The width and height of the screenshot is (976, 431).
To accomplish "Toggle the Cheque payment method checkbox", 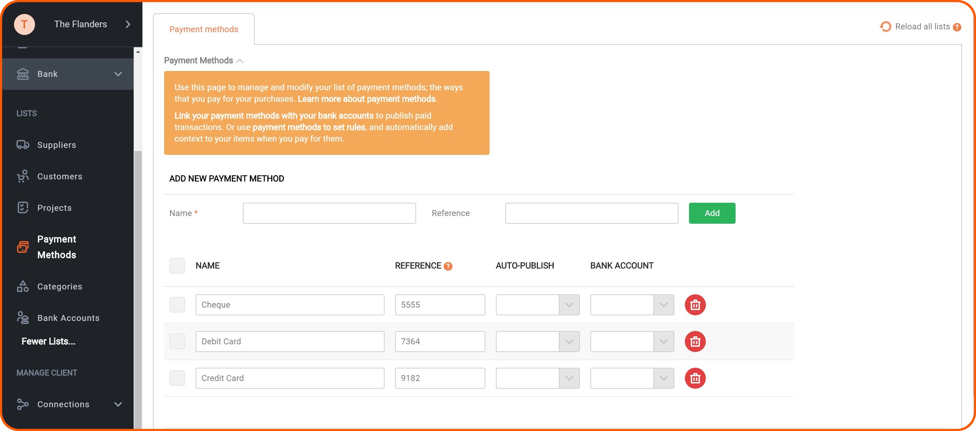I will point(177,305).
